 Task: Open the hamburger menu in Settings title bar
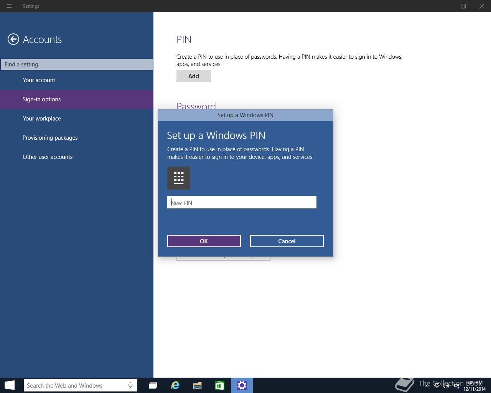(9, 6)
